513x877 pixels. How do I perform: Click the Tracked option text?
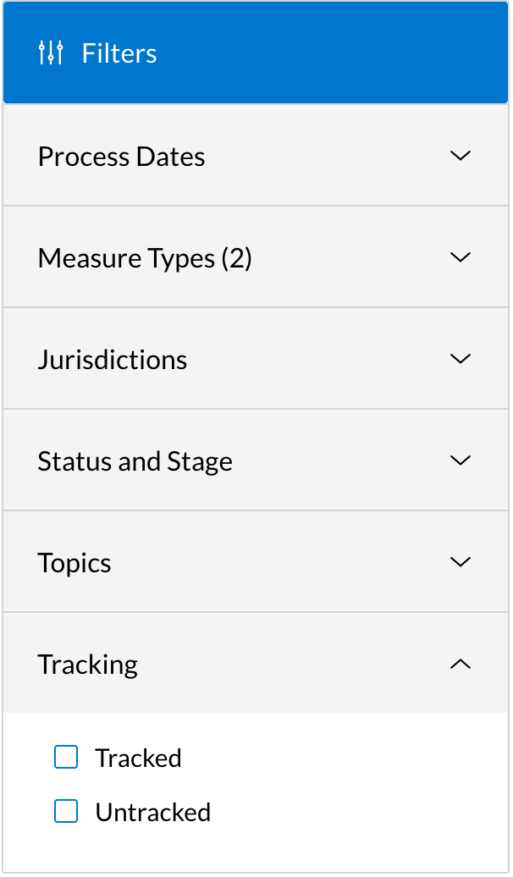click(138, 757)
